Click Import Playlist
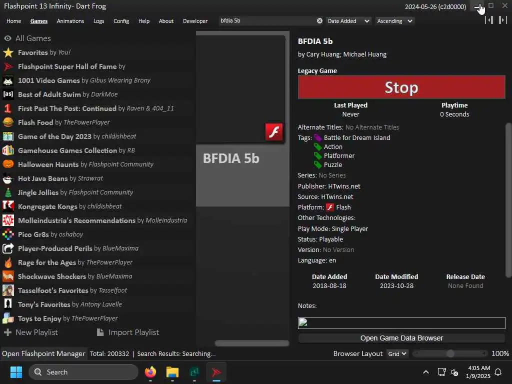Image resolution: width=512 pixels, height=384 pixels. coord(128,332)
